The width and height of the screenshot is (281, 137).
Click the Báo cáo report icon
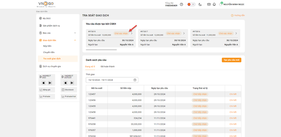point(40,33)
